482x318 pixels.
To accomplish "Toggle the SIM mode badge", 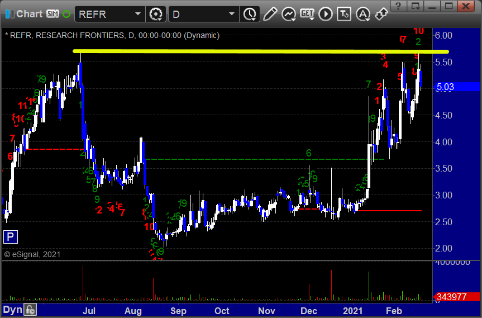I will (x=53, y=14).
